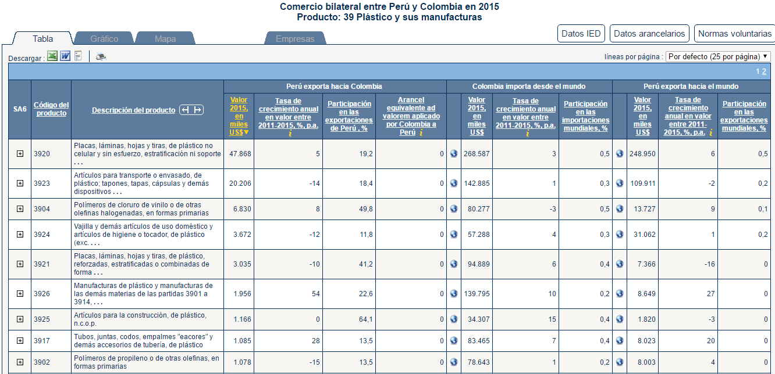Sort by Colombia imports Valor 2015 header
The width and height of the screenshot is (775, 374).
click(x=477, y=116)
